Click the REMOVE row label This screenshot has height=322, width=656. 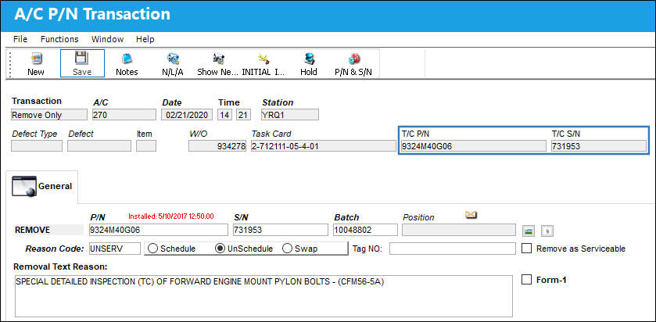click(x=33, y=230)
